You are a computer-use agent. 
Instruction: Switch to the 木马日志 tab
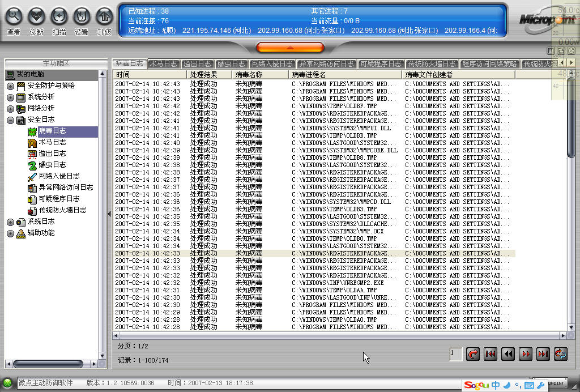164,64
